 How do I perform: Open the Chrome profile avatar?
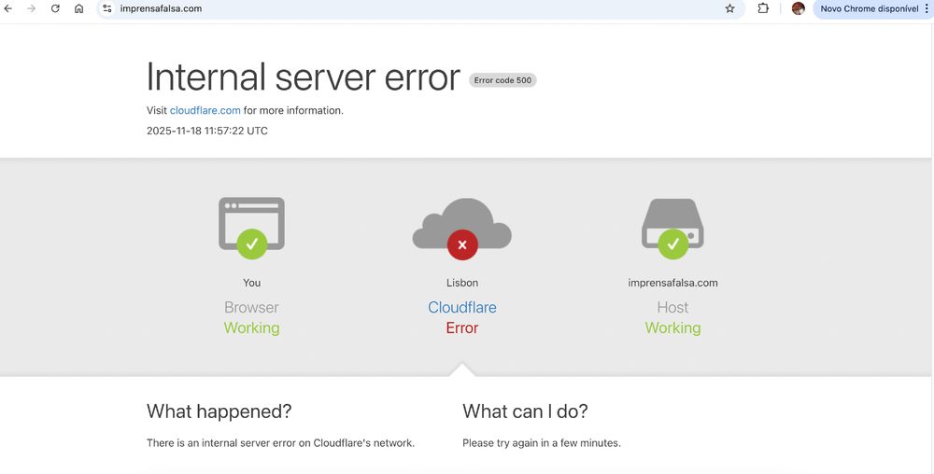[x=799, y=8]
